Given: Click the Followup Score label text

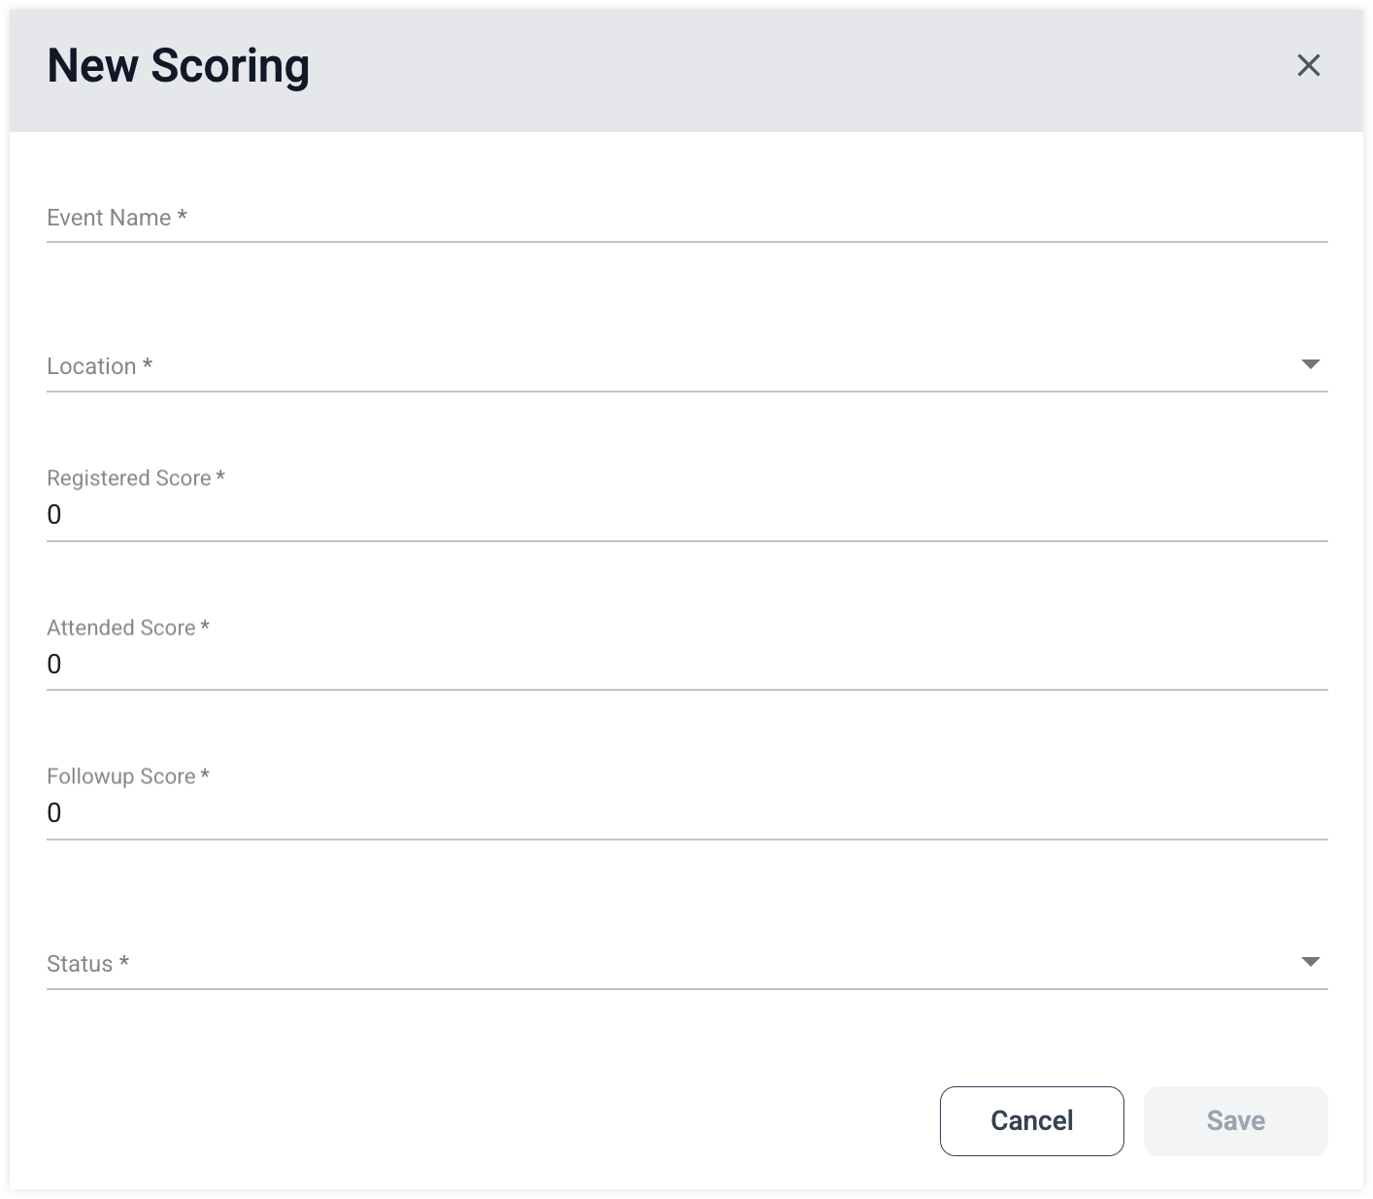Looking at the screenshot, I should (x=121, y=776).
